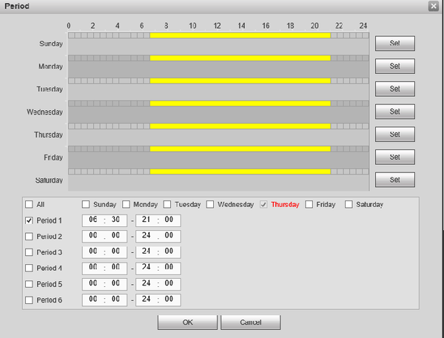The height and width of the screenshot is (338, 444).
Task: Click Set button for Wednesday row
Action: point(395,112)
